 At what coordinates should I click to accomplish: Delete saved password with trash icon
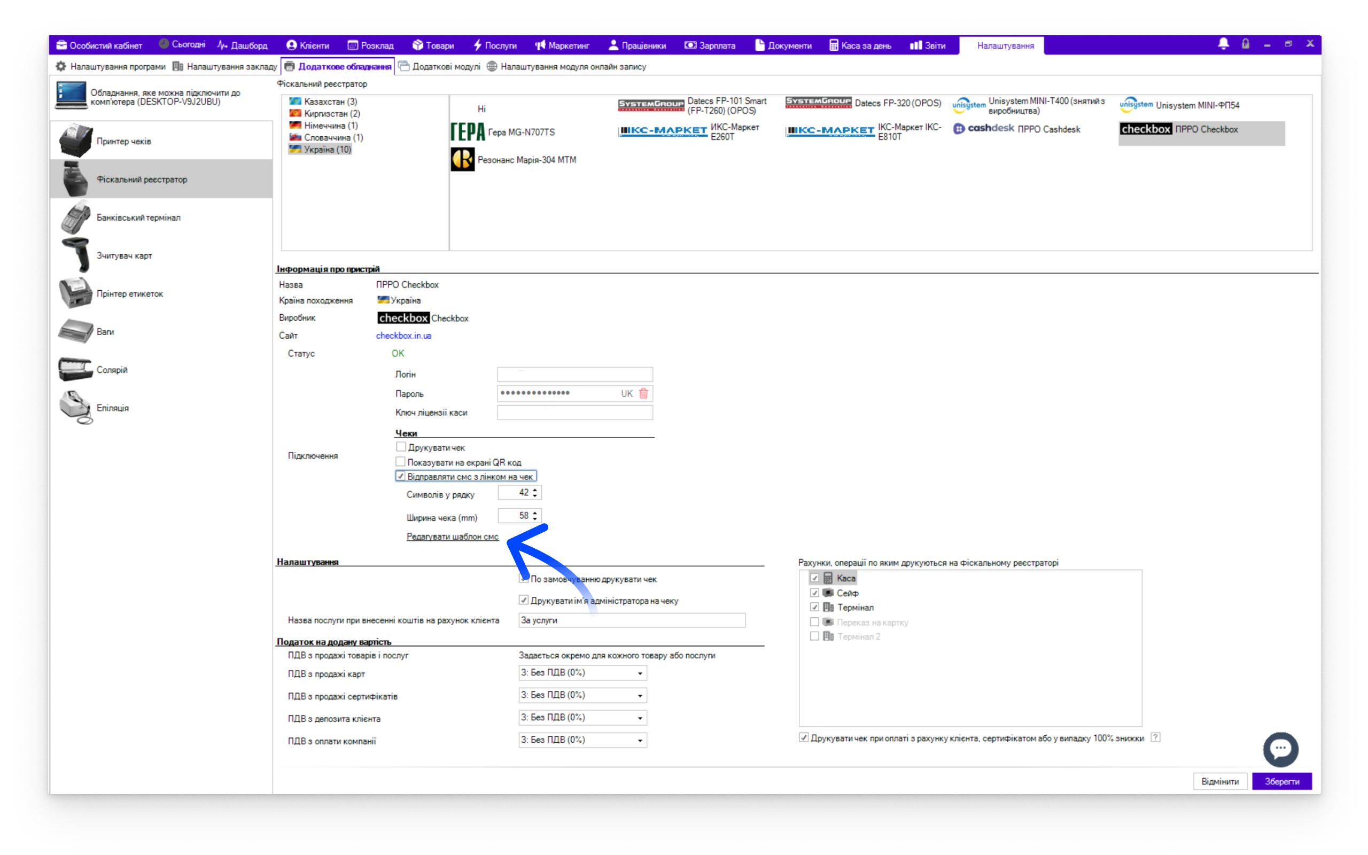tap(643, 394)
